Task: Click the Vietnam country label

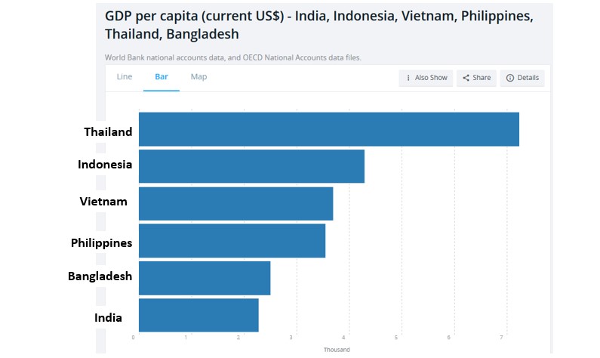Action: [103, 202]
